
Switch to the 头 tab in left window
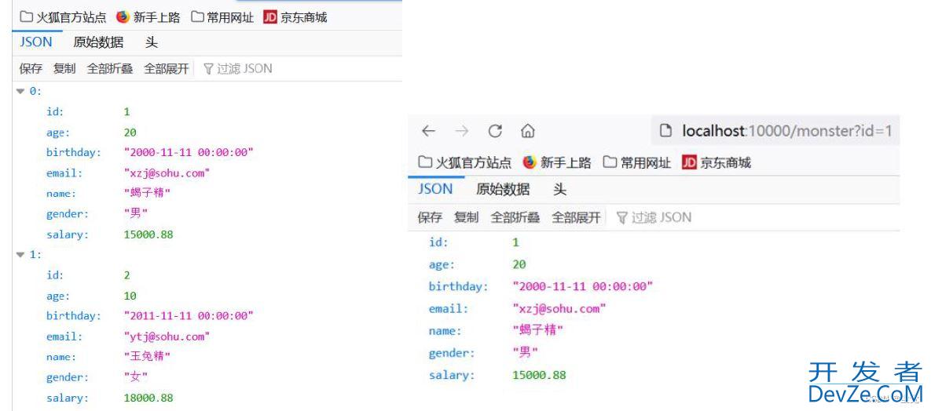(152, 42)
